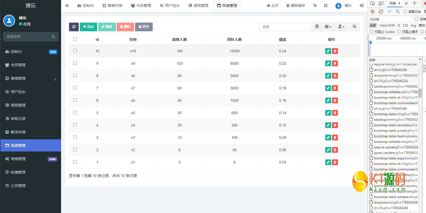
Task: Click the edit pencil icon for row v10
Action: 328,51
